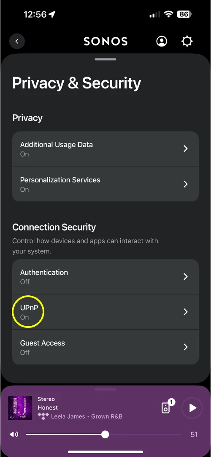This screenshot has width=211, height=457.
Task: Tap the back arrow button
Action: pyautogui.click(x=17, y=41)
